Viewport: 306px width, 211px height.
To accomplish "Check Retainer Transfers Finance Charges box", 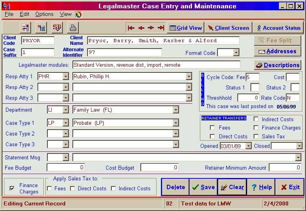I will [x=256, y=128].
